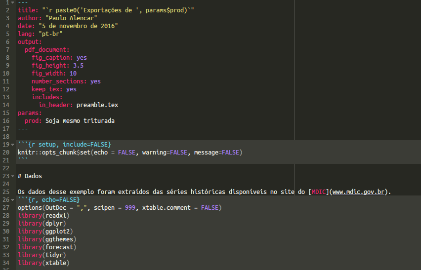This screenshot has height=270, width=421.
Task: Place cursor in library(forecast) line
Action: (x=47, y=247)
